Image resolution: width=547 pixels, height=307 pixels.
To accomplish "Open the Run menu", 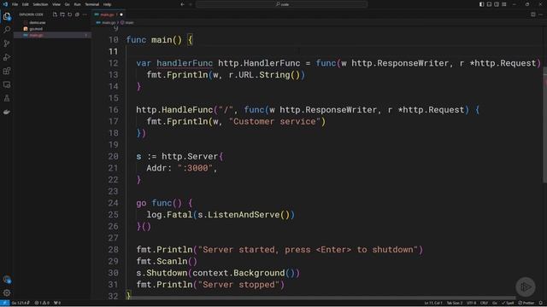I will click(x=78, y=4).
